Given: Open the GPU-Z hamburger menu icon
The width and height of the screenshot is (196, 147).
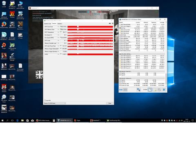Looking at the screenshot, I should [113, 24].
